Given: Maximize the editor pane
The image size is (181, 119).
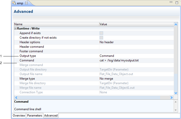Looking at the screenshot, I should (177, 3).
